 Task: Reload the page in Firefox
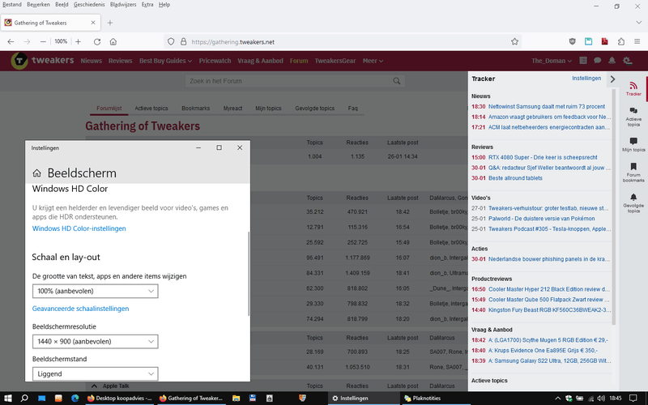point(97,42)
